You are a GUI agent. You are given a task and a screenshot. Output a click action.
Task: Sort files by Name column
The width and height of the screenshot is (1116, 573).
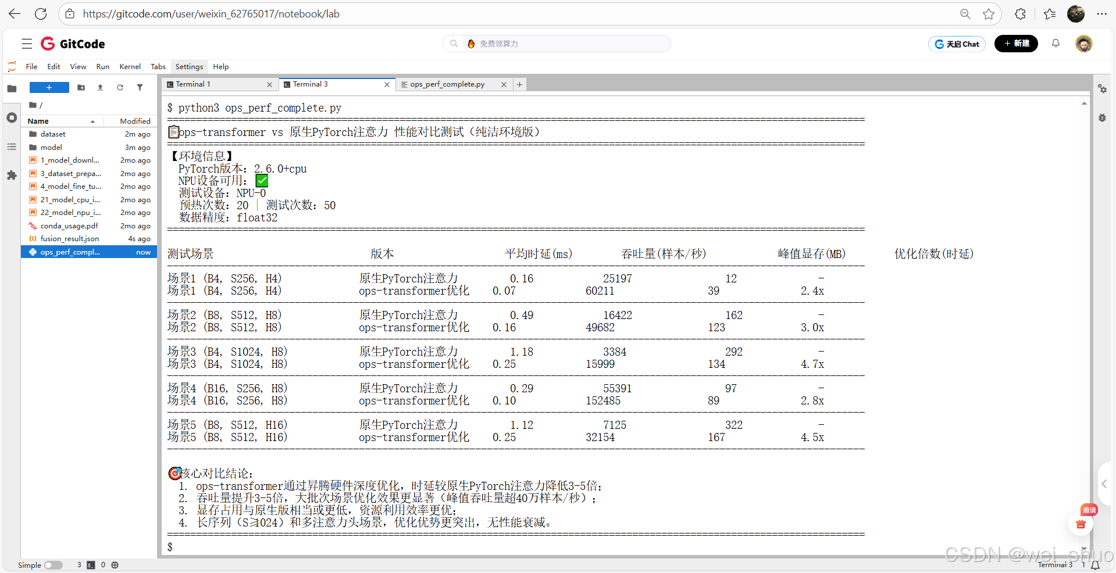(62, 121)
